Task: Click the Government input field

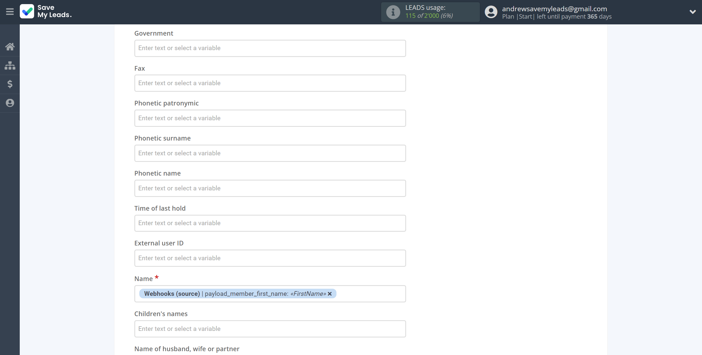Action: [x=270, y=48]
